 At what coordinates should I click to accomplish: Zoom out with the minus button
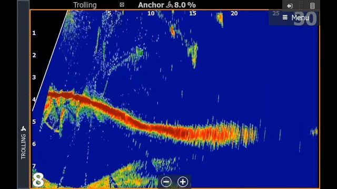pyautogui.click(x=166, y=182)
